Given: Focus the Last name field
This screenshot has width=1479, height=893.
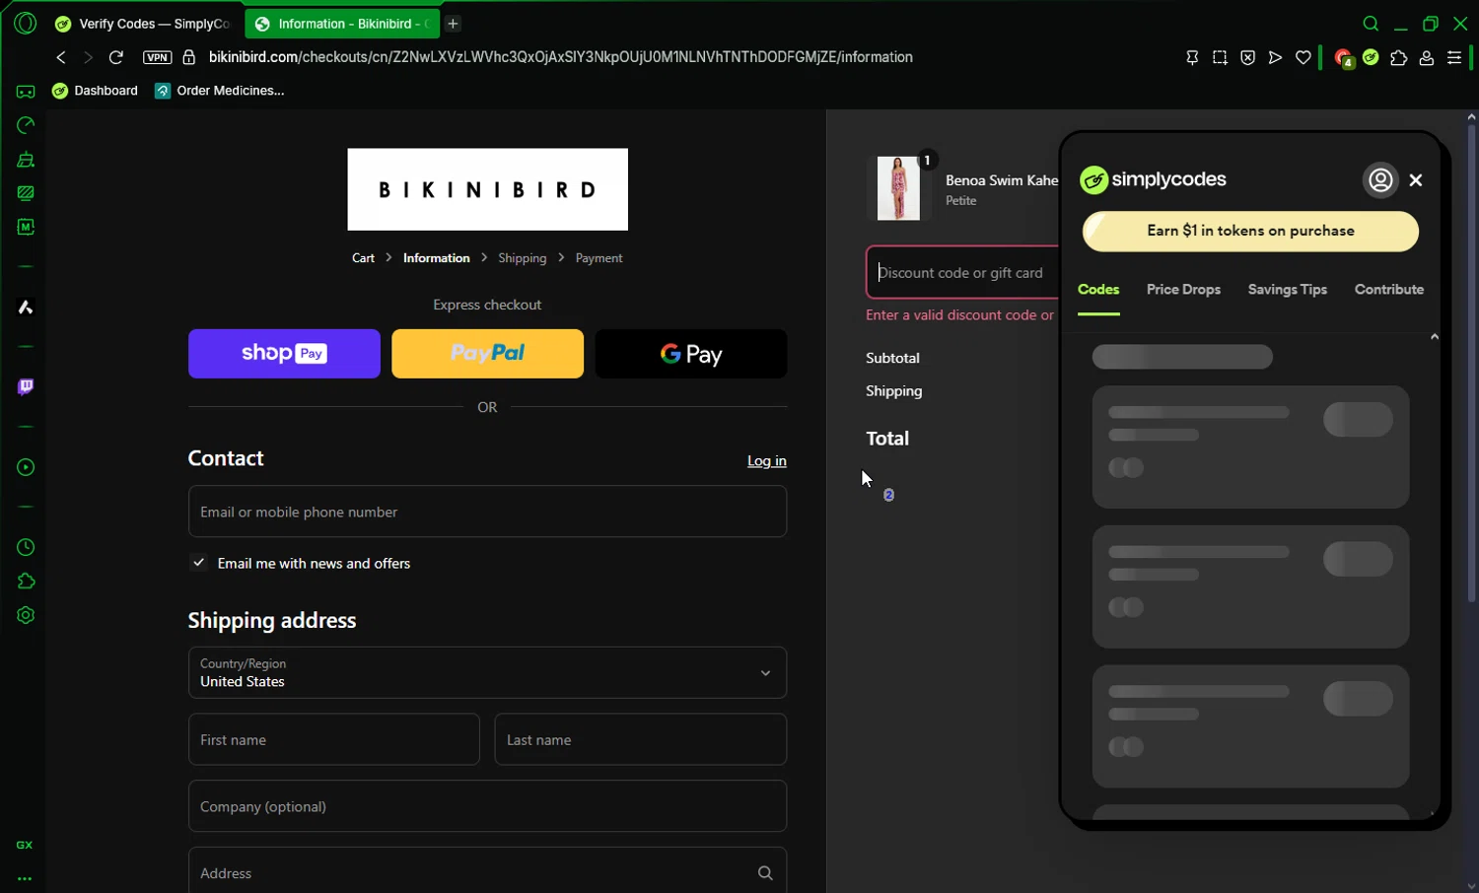Looking at the screenshot, I should tap(640, 739).
